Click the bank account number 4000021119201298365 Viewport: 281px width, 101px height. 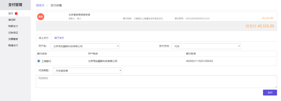coord(200,61)
